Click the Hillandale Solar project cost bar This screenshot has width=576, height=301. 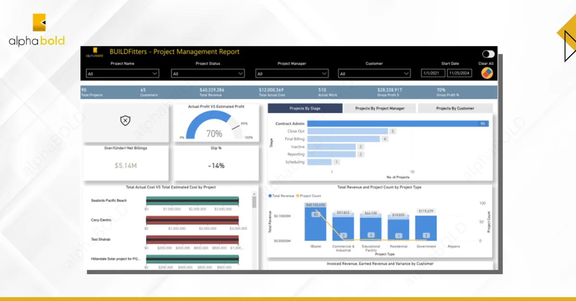[192, 259]
